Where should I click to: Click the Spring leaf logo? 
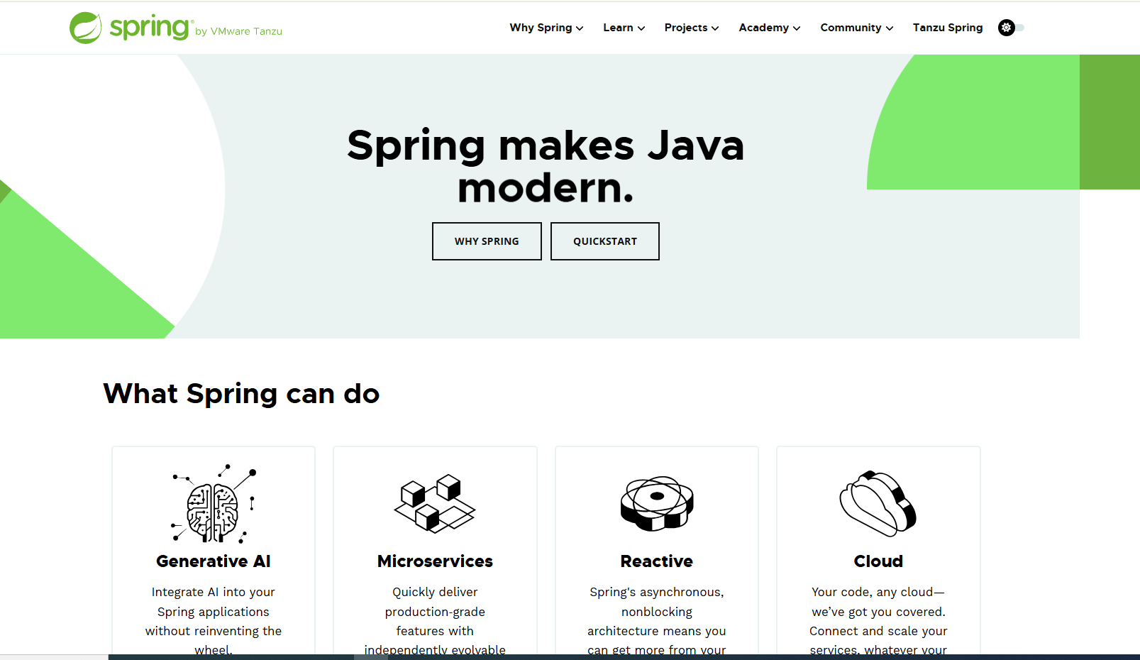(x=86, y=28)
